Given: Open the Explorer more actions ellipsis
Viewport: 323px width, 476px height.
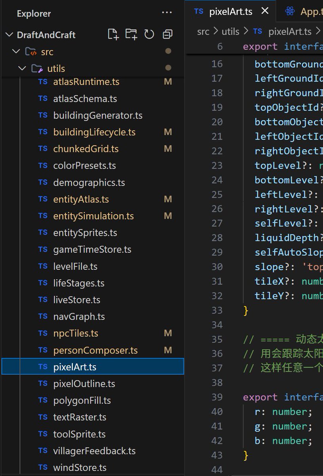Looking at the screenshot, I should point(167,13).
